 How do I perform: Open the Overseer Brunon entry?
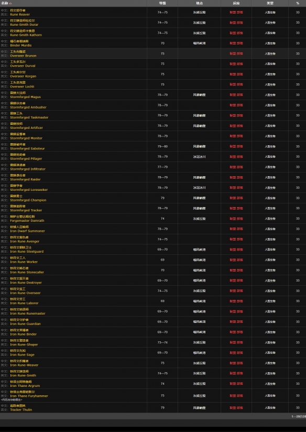tap(23, 56)
